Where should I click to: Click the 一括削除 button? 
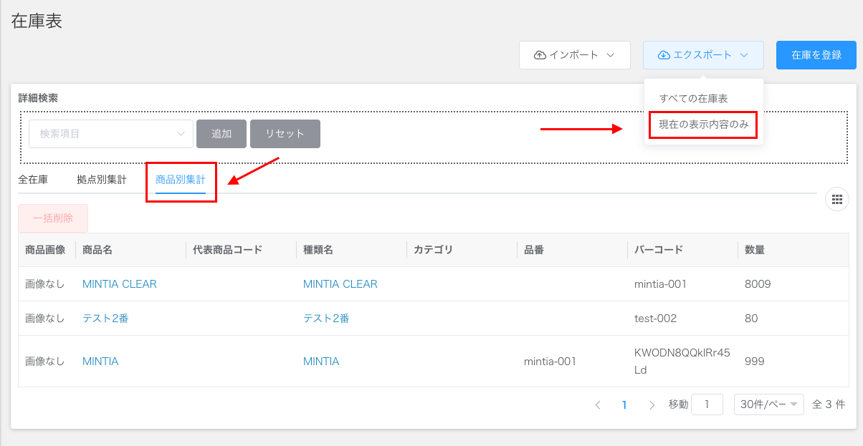(x=53, y=218)
